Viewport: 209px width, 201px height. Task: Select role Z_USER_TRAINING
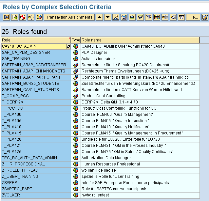(x=36, y=177)
